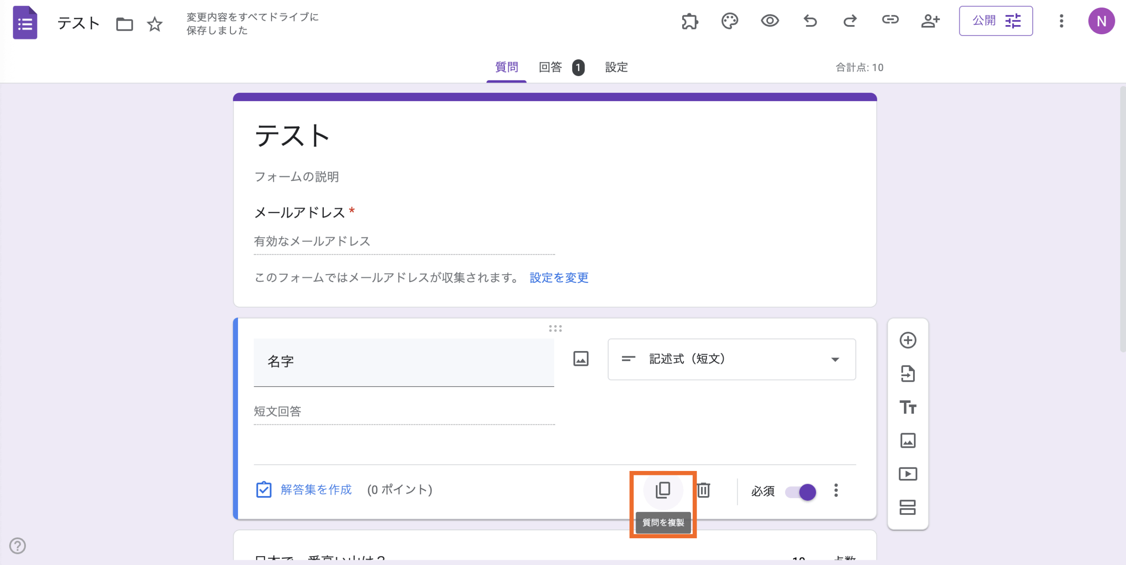
Task: Star the テスト form
Action: (x=155, y=24)
